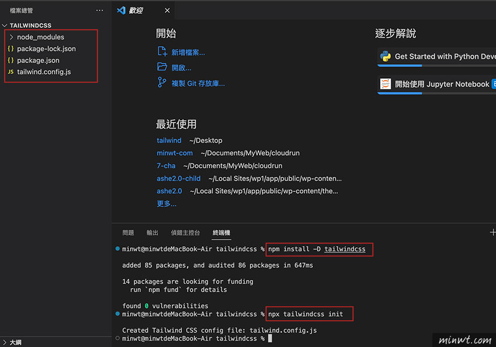Click the 新增檔案... new file link
The width and height of the screenshot is (496, 347).
point(188,52)
